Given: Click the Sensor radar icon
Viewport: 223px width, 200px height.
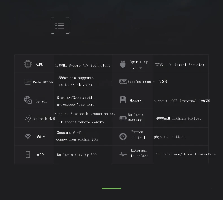Looking at the screenshot, I should click(28, 100).
